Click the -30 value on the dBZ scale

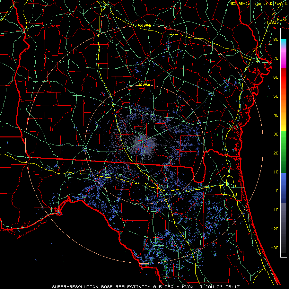coord(275,248)
